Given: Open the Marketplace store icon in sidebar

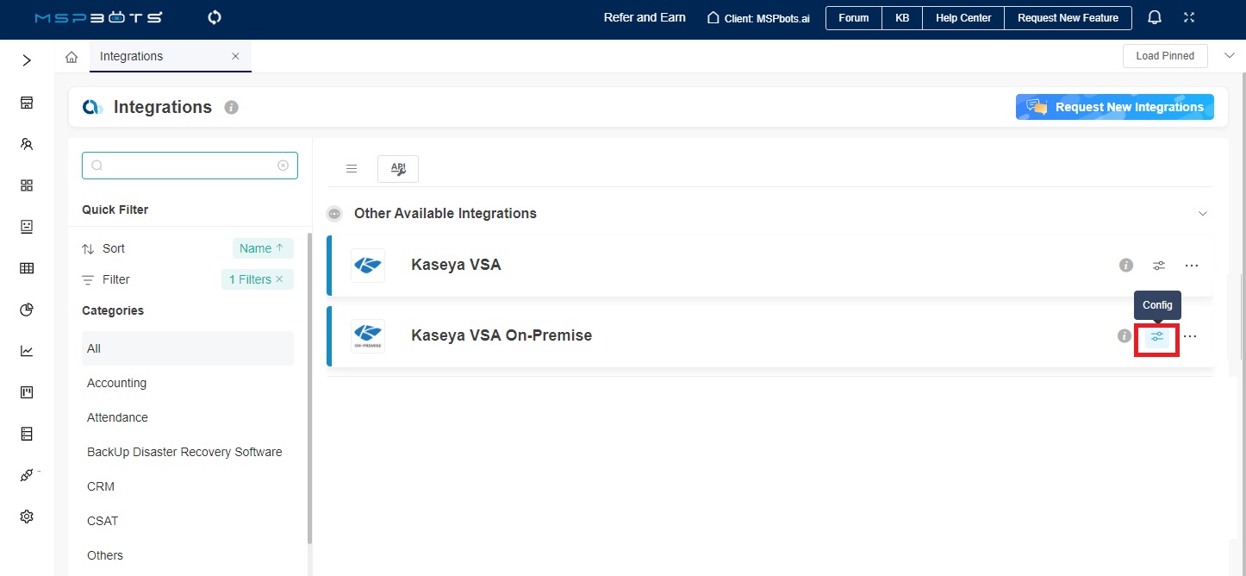Looking at the screenshot, I should 27,103.
